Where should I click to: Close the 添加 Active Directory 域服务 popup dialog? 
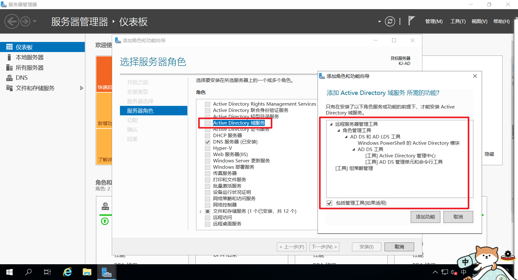[x=475, y=76]
